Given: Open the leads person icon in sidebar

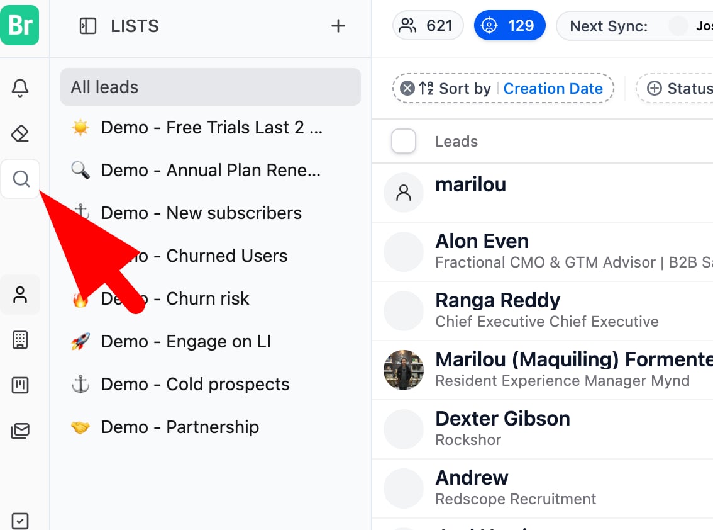Looking at the screenshot, I should pos(20,295).
